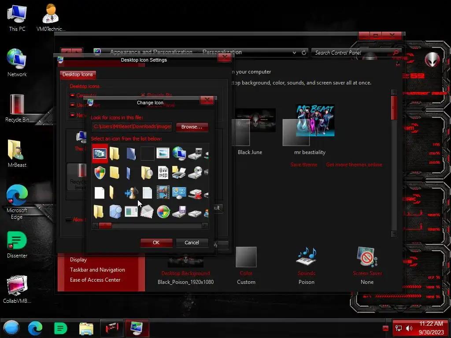
Task: Select the folder with magnifying glass search icon
Action: tap(147, 173)
